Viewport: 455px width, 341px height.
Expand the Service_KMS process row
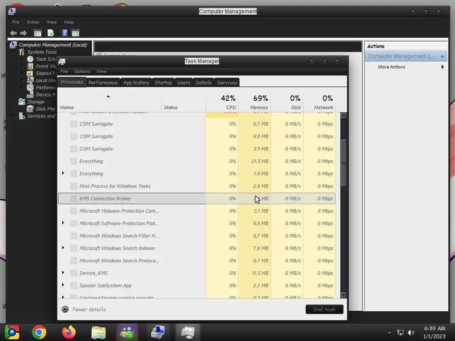pos(63,273)
